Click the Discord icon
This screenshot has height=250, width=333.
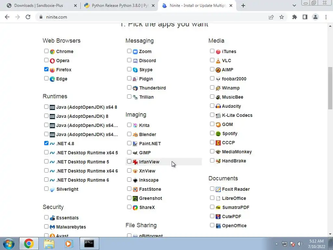135,61
